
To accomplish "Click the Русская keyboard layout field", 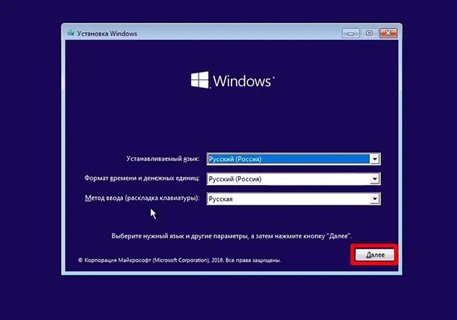I will pos(288,199).
